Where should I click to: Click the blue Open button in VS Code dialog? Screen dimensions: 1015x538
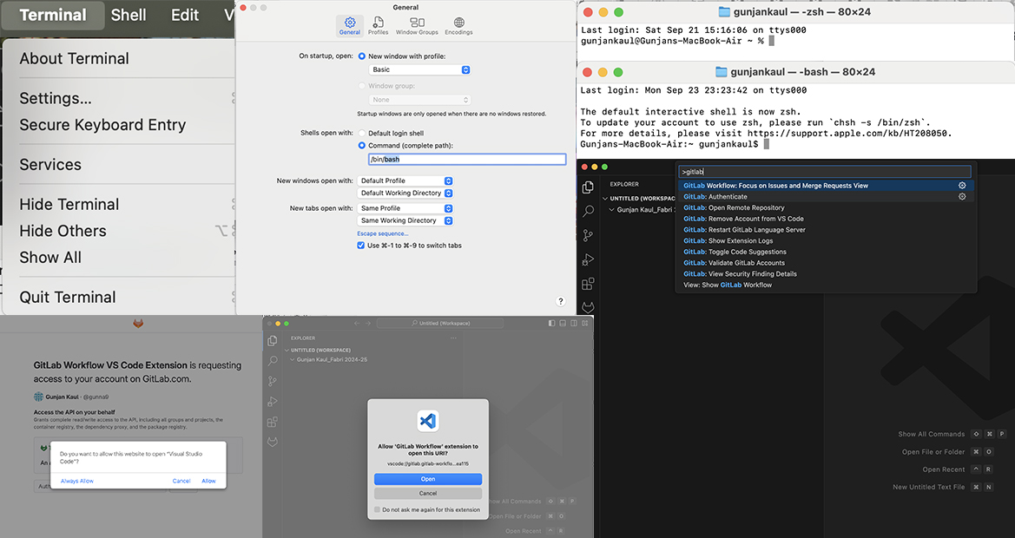428,479
